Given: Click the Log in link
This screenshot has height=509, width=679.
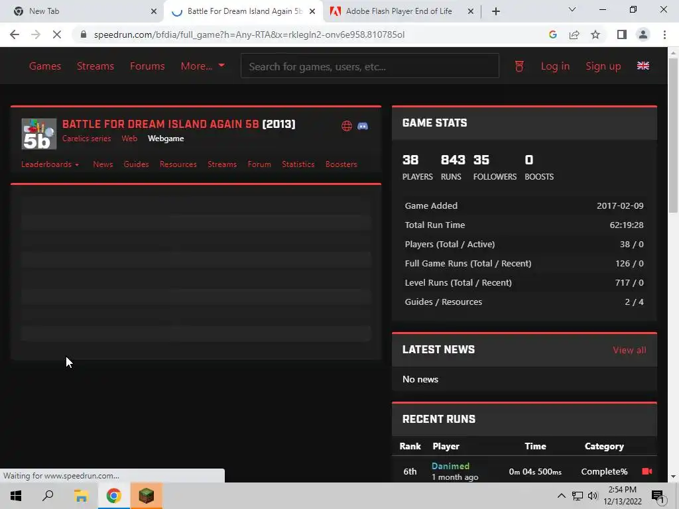Looking at the screenshot, I should [x=555, y=66].
